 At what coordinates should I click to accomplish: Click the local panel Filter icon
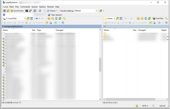(32, 19)
